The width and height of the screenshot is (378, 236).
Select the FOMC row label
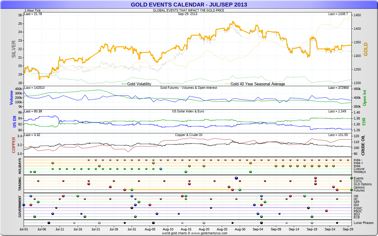tap(358, 208)
